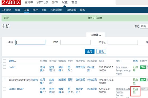This screenshot has height=98, width=148.
Task: Check the zbxproxy node2 host checkbox
Action: coord(5,79)
